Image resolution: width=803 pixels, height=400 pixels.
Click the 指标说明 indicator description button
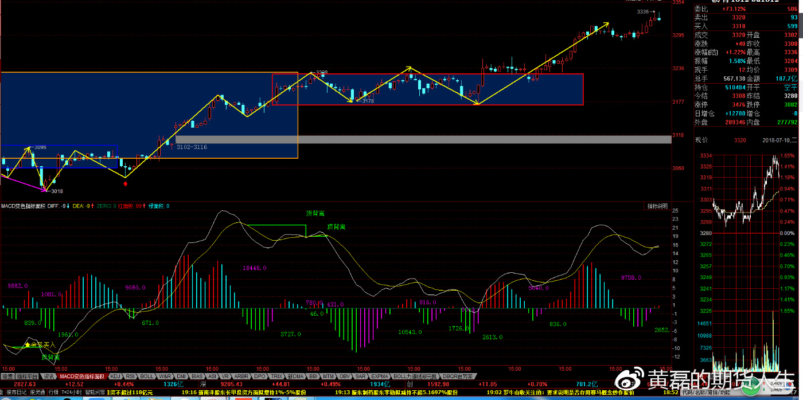[x=657, y=206]
